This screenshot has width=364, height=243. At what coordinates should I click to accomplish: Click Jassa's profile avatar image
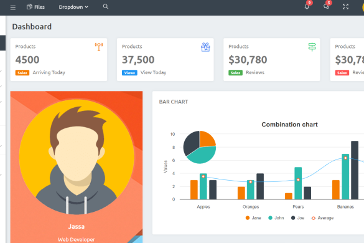point(77,157)
